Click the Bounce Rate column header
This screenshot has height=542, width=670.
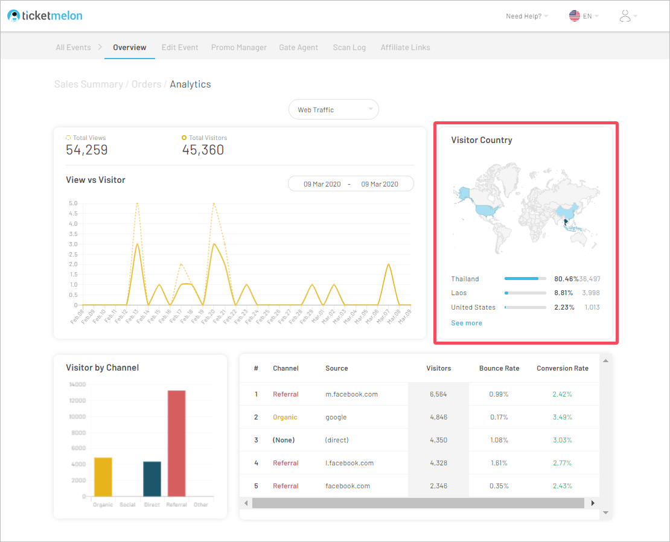point(499,368)
